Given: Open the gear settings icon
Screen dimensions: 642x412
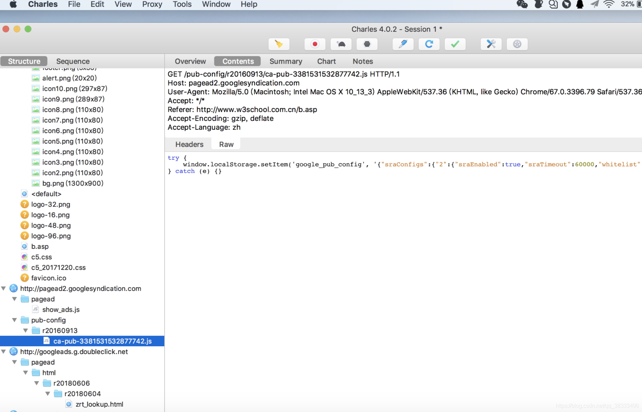Looking at the screenshot, I should pos(517,44).
